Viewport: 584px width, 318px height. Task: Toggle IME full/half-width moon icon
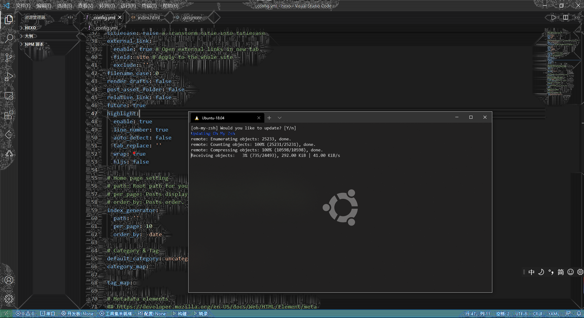point(541,272)
